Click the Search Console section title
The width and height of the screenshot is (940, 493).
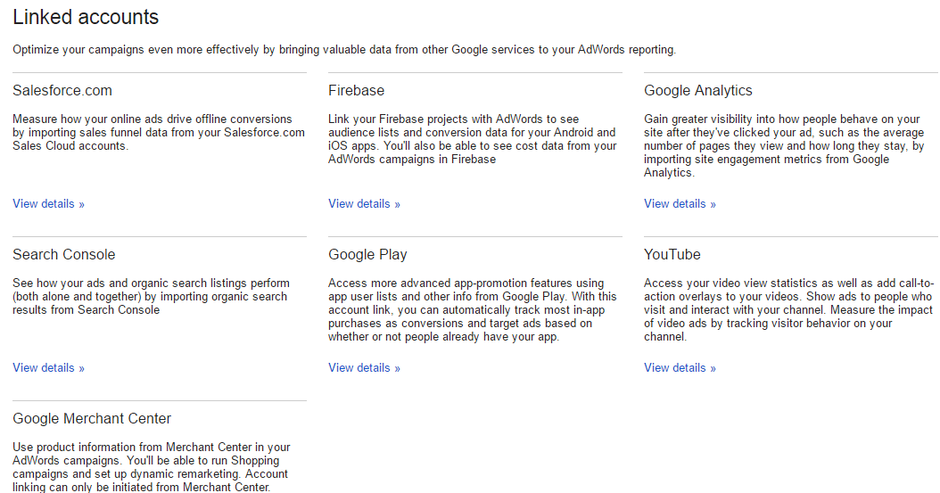pos(63,255)
